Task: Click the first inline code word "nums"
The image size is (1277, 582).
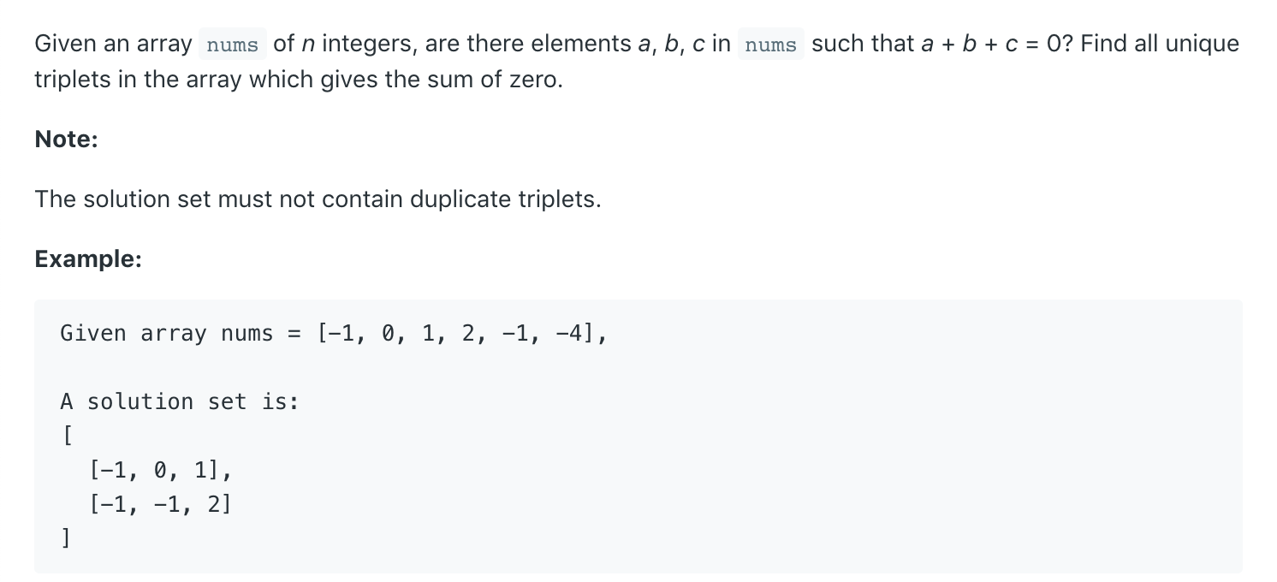Action: (x=233, y=45)
